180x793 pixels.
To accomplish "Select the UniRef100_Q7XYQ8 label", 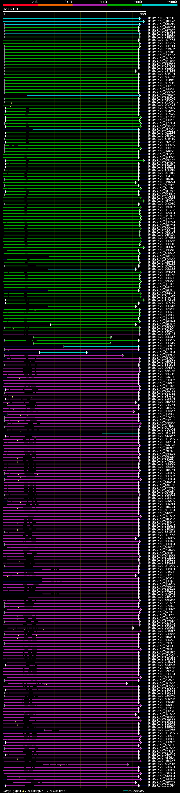I will coord(161,105).
